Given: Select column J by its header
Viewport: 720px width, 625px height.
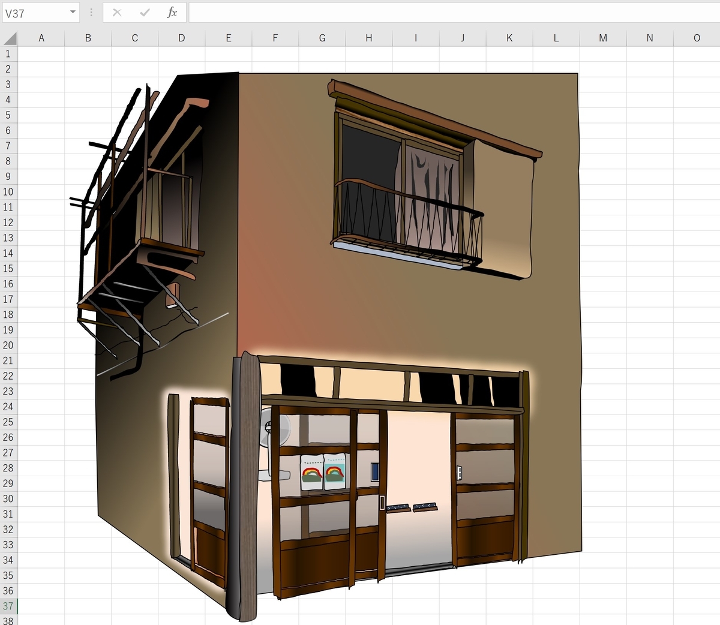Looking at the screenshot, I should 463,38.
